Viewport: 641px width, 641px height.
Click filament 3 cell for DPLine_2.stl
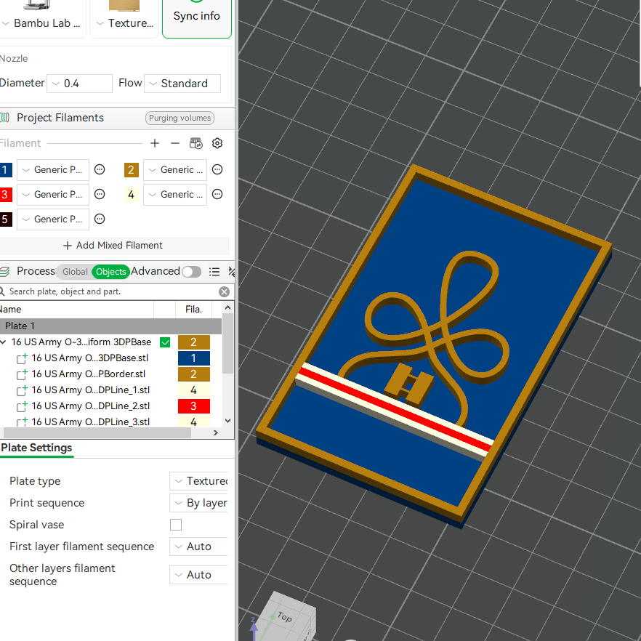[194, 406]
